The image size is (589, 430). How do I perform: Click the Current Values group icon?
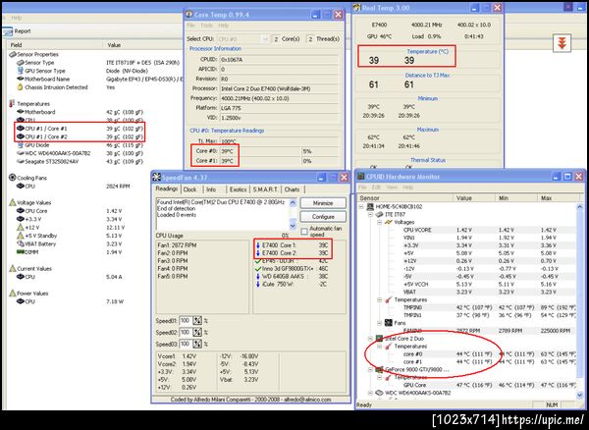13,269
